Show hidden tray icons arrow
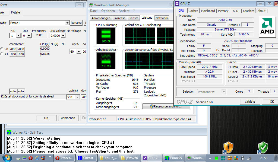Screen dimensions: 278x162 (210, 158)
